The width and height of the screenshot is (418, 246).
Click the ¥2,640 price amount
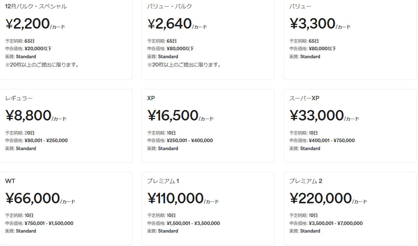170,24
